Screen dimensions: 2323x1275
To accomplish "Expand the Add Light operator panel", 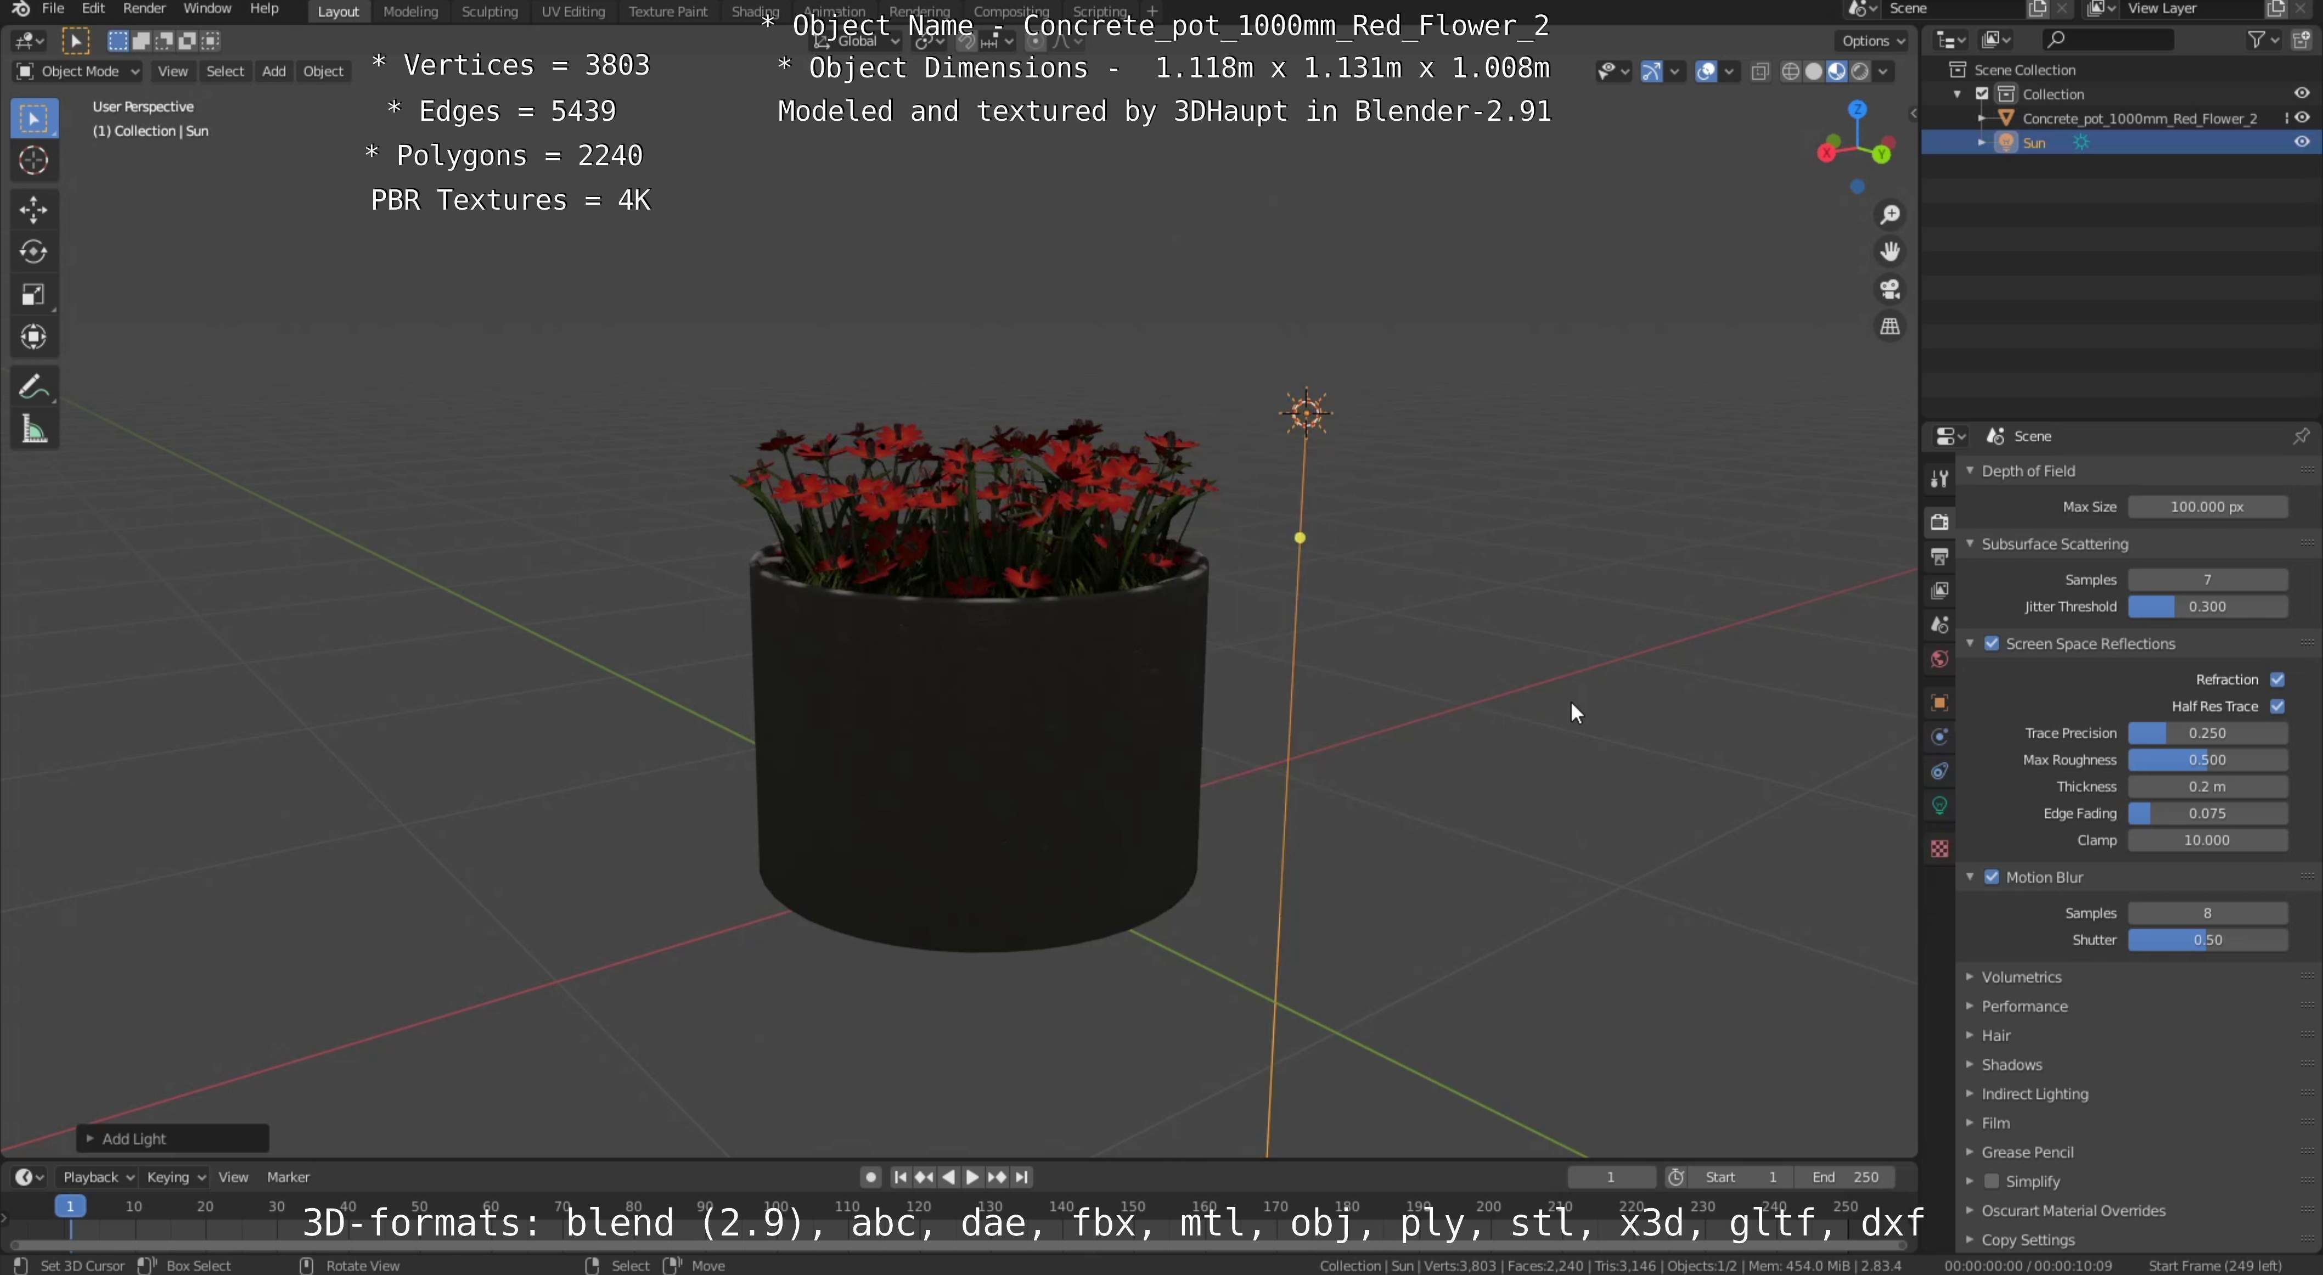I will click(x=172, y=1139).
